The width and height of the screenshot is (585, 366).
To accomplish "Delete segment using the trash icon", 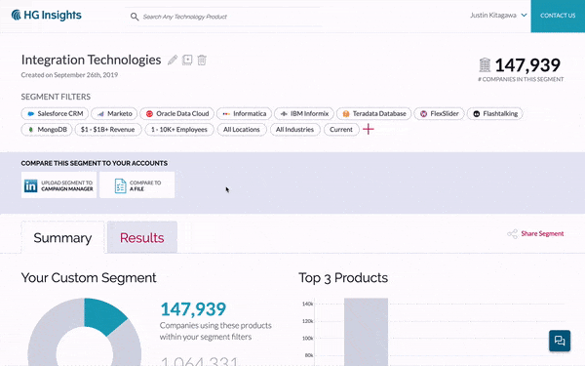I will click(202, 60).
